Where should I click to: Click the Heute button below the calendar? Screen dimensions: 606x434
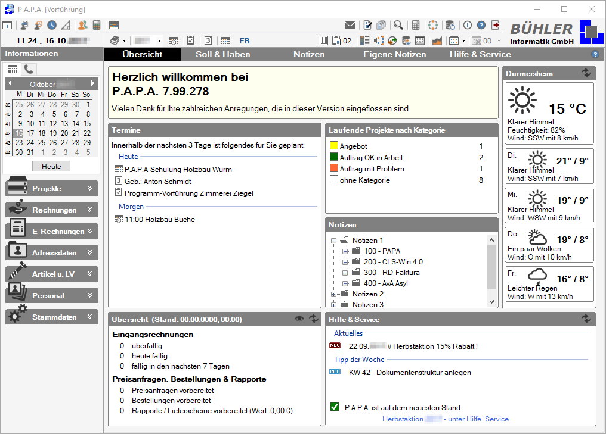click(51, 166)
